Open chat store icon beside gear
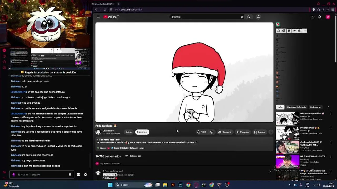337x189 pixels. pos(78,175)
